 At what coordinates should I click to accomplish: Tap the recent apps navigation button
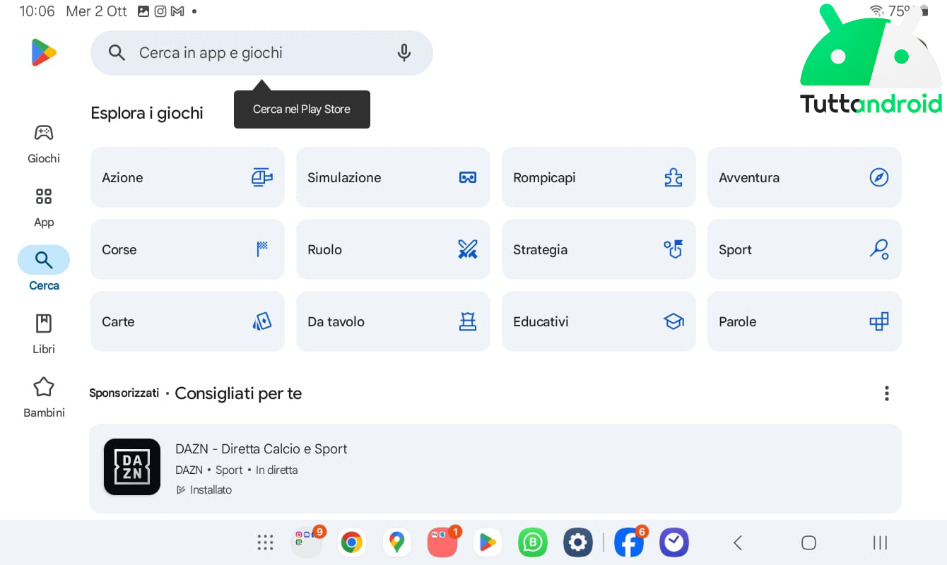click(880, 542)
